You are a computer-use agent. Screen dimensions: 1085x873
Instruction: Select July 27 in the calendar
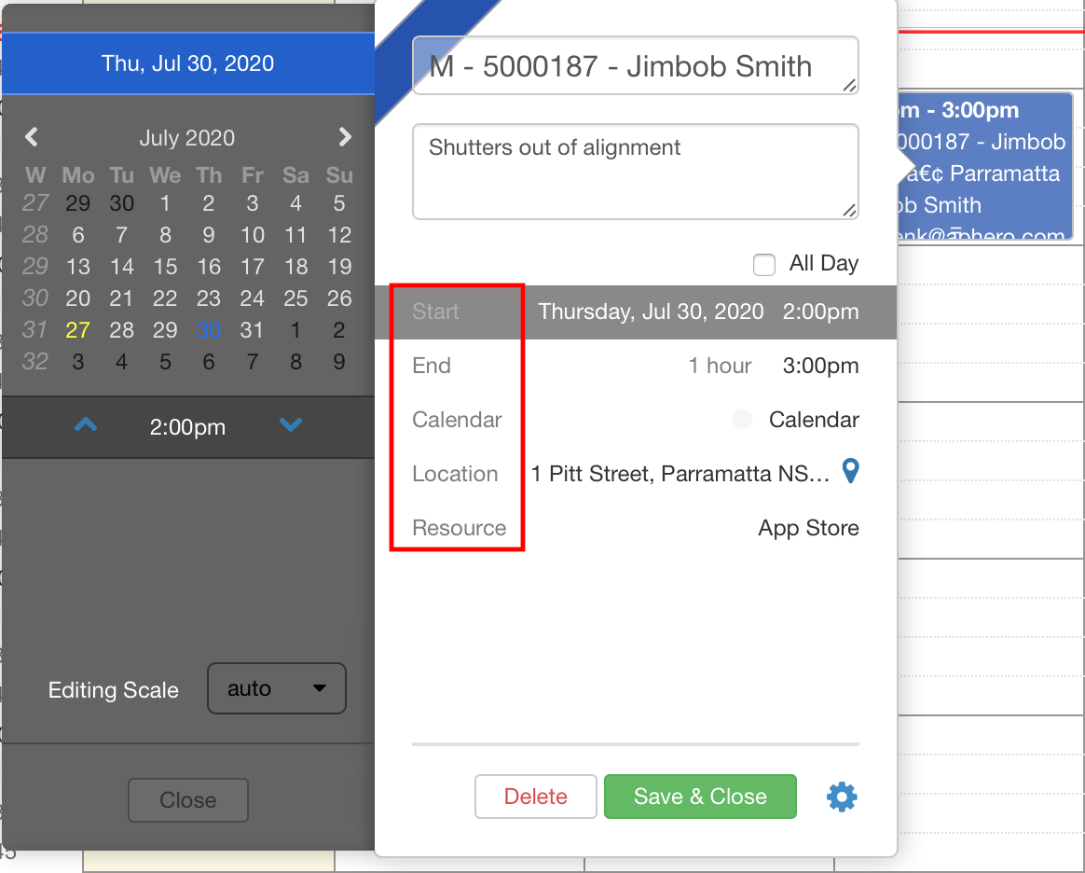pos(77,329)
